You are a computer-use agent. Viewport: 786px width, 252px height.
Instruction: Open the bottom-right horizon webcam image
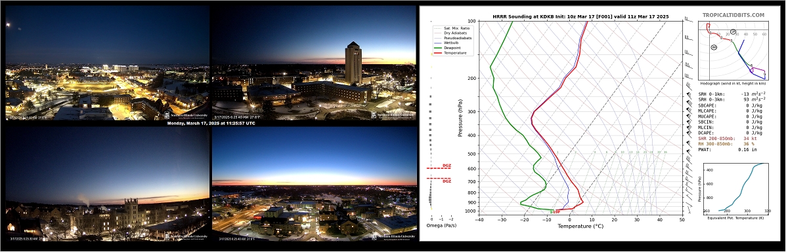point(314,184)
